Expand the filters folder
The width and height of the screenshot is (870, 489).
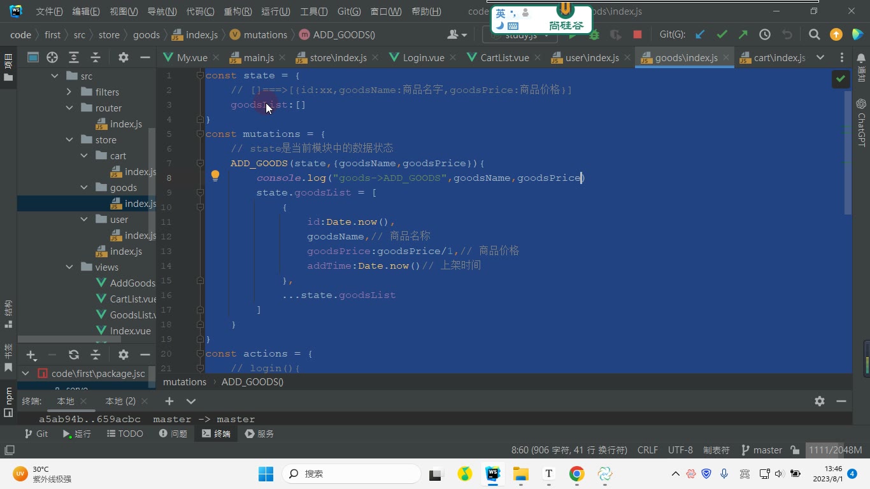[69, 92]
